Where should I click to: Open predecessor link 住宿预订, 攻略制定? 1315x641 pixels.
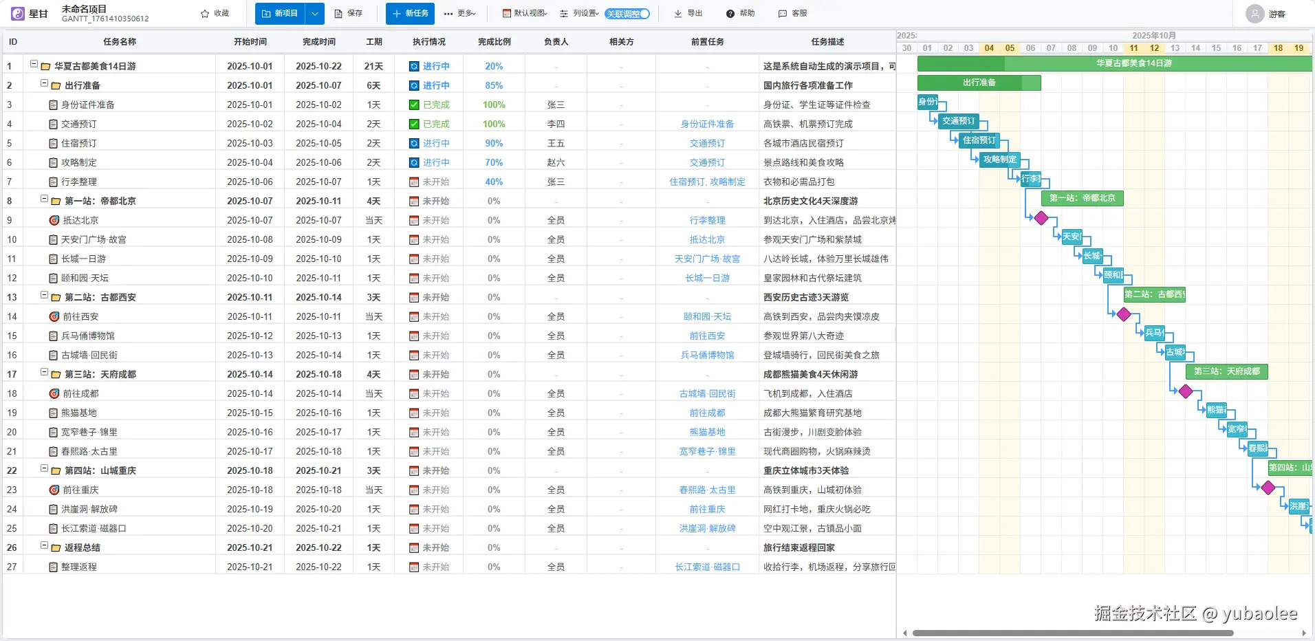click(707, 182)
